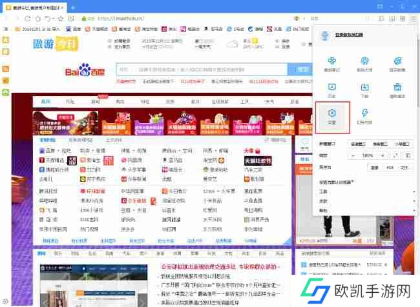Switch to the 首页 navigation tab
420x307 pixels.
pyautogui.click(x=46, y=102)
